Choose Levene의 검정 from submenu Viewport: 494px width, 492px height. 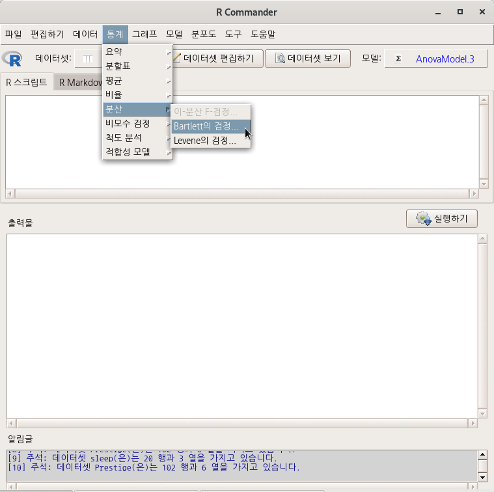click(211, 141)
